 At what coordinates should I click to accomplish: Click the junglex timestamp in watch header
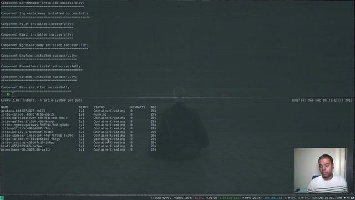(x=322, y=100)
